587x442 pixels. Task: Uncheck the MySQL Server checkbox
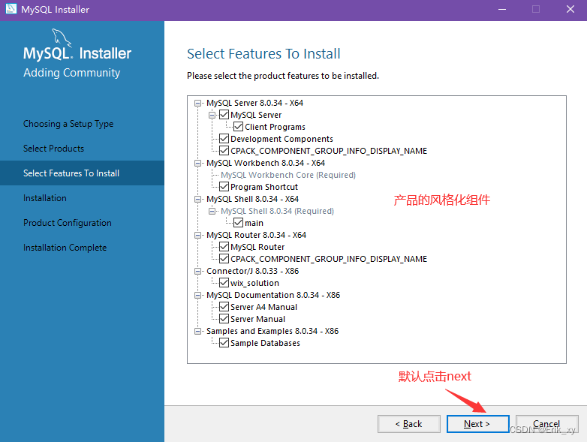coord(224,115)
